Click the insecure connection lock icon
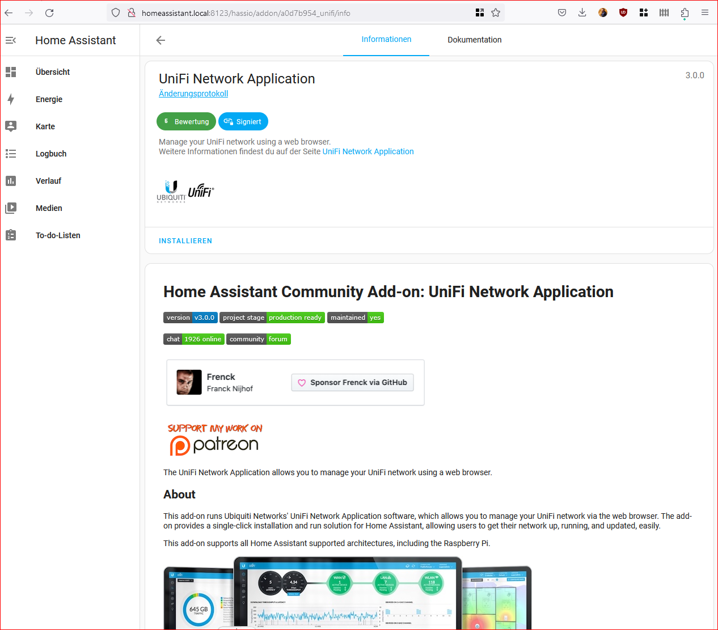Image resolution: width=718 pixels, height=630 pixels. point(132,12)
